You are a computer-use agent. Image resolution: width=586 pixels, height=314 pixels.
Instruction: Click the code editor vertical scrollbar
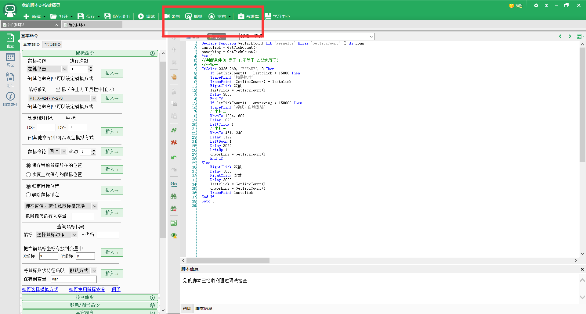[582, 105]
